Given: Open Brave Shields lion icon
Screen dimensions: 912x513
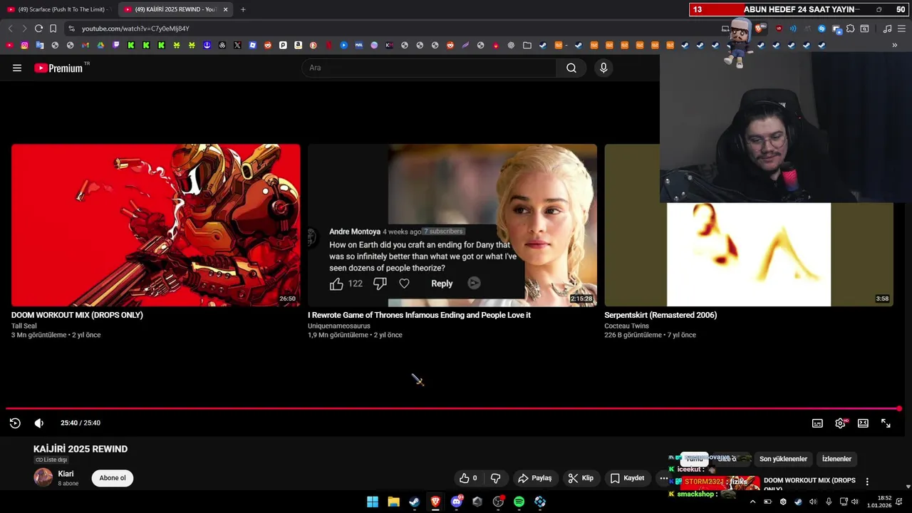Looking at the screenshot, I should 759,28.
